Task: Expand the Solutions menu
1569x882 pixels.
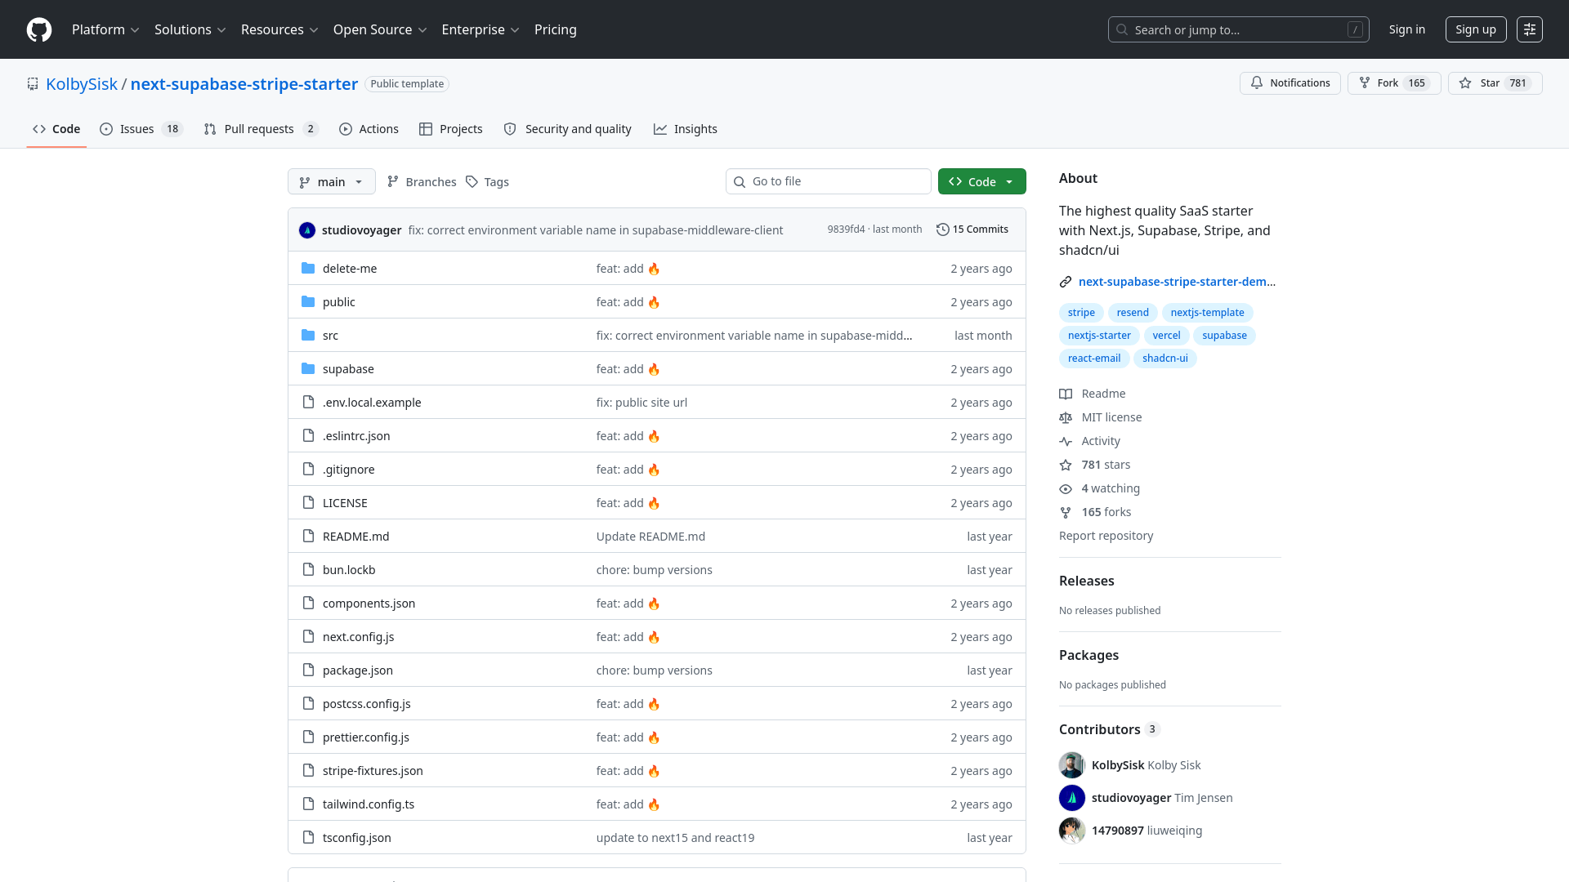Action: [x=190, y=29]
